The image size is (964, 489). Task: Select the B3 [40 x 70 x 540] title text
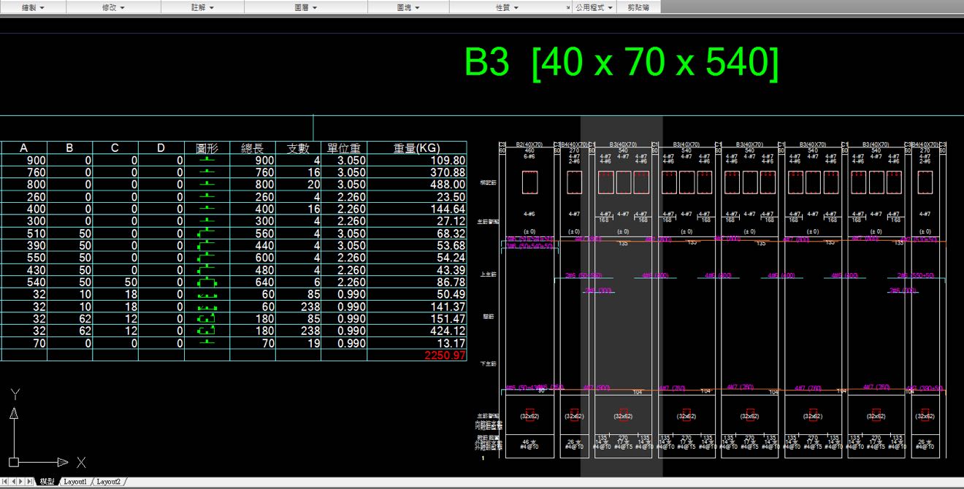pyautogui.click(x=621, y=63)
